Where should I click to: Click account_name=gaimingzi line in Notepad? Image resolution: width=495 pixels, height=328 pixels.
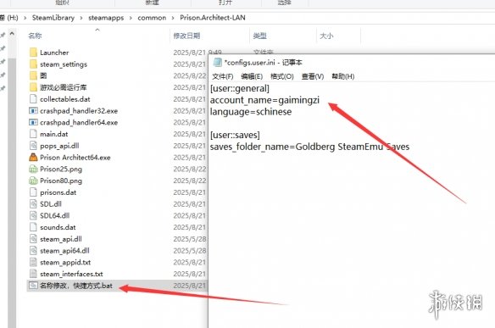[x=264, y=100]
